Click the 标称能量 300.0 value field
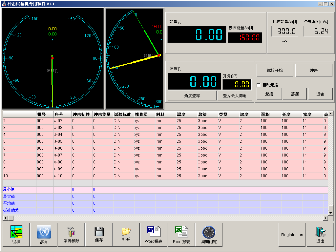 [x=284, y=31]
